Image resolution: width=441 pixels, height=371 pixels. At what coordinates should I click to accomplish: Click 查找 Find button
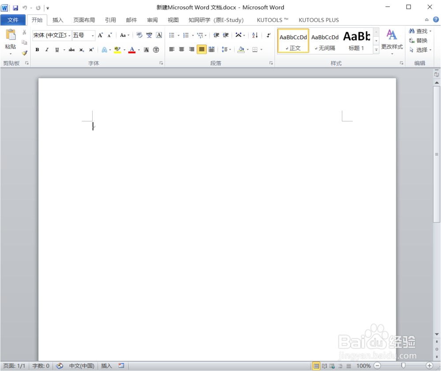pyautogui.click(x=420, y=31)
